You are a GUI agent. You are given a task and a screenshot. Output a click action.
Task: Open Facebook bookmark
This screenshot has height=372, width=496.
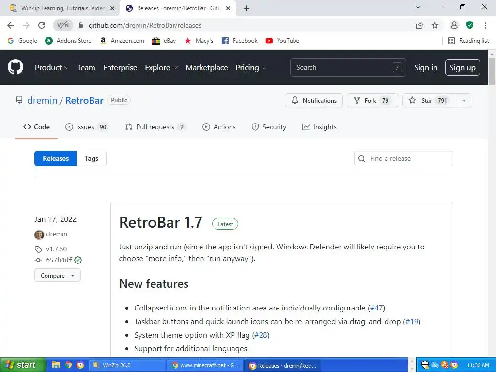click(239, 41)
